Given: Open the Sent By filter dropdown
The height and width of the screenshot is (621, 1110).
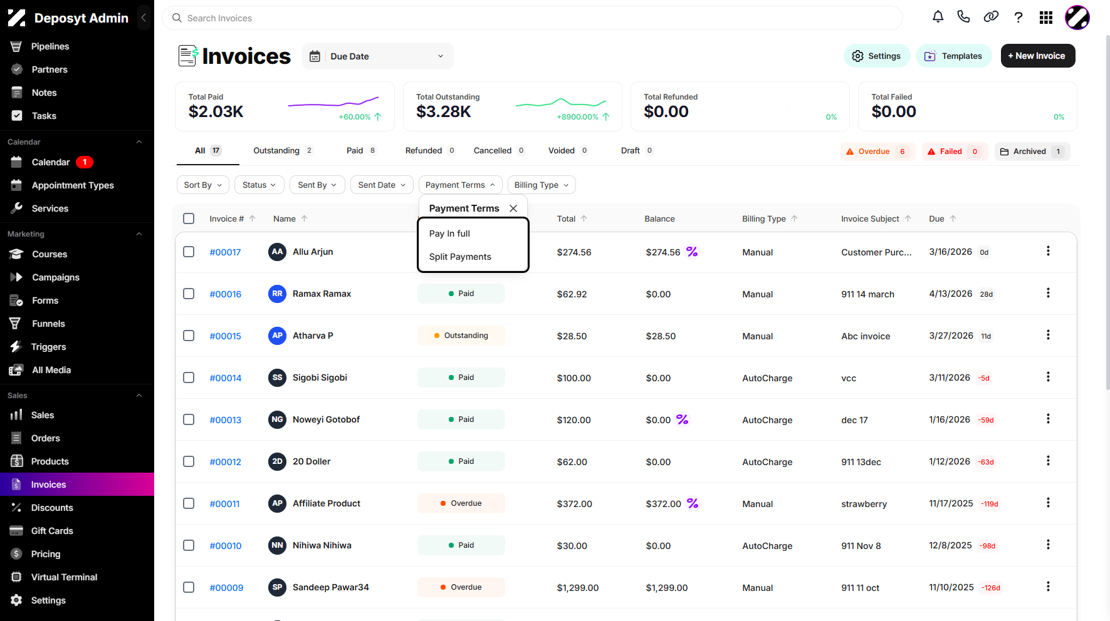Looking at the screenshot, I should point(317,185).
